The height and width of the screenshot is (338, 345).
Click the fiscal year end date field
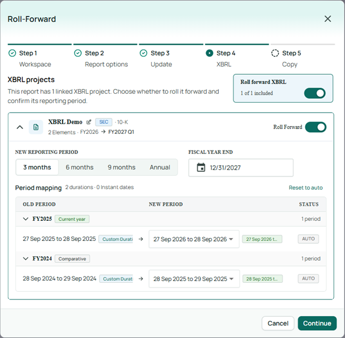point(241,168)
